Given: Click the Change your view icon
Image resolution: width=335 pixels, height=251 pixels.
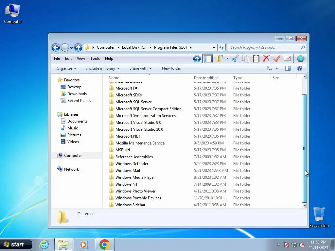Looking at the screenshot, I should pos(270,68).
